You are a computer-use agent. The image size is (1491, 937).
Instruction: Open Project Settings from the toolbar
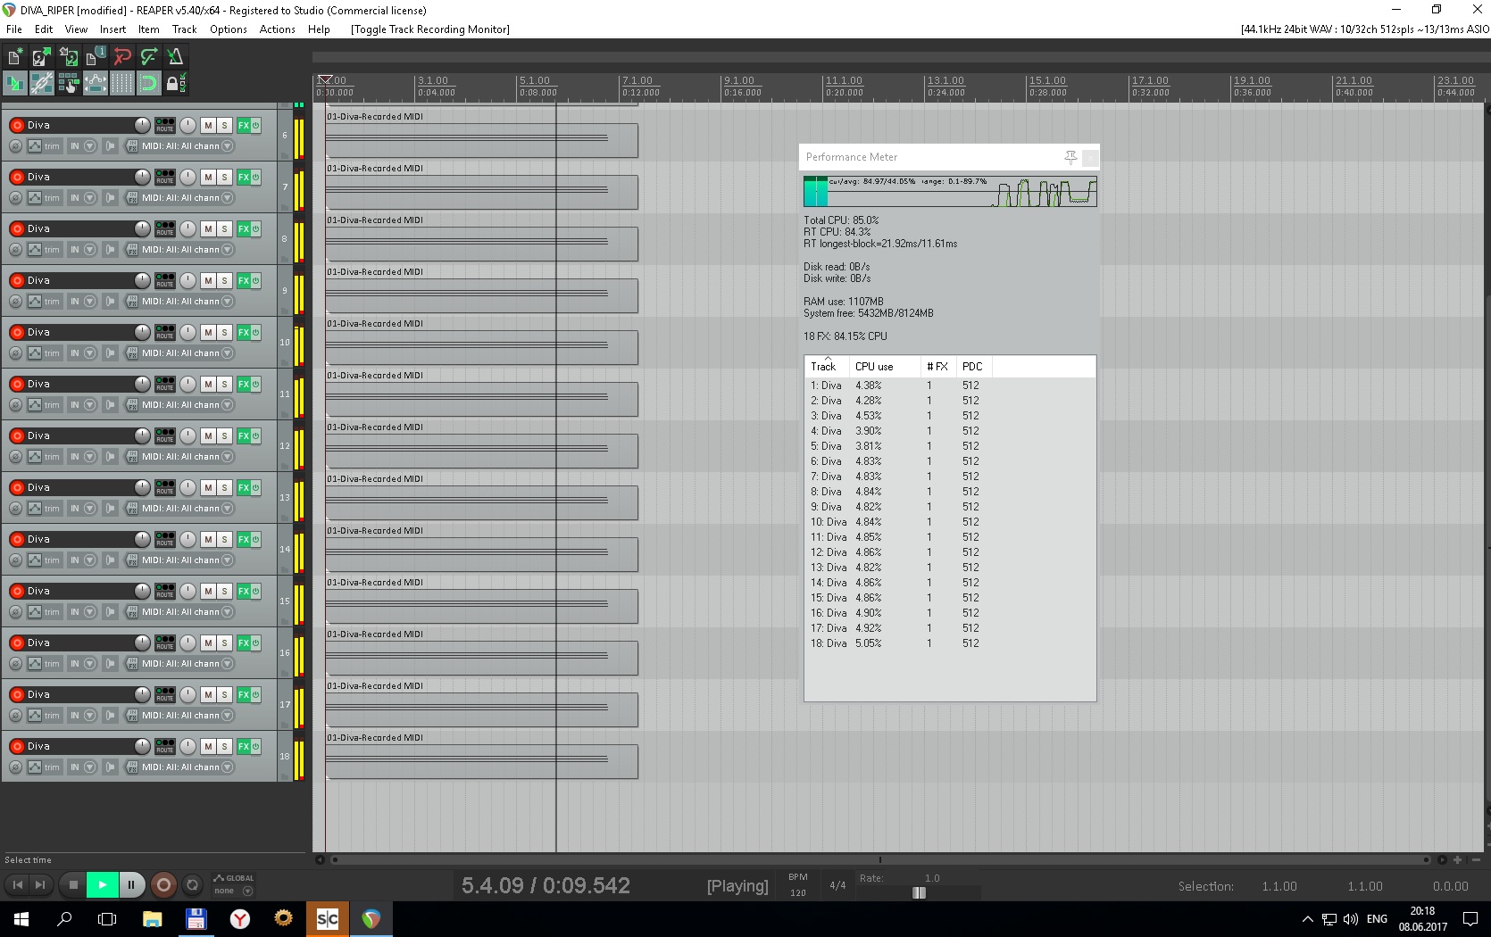tap(95, 57)
